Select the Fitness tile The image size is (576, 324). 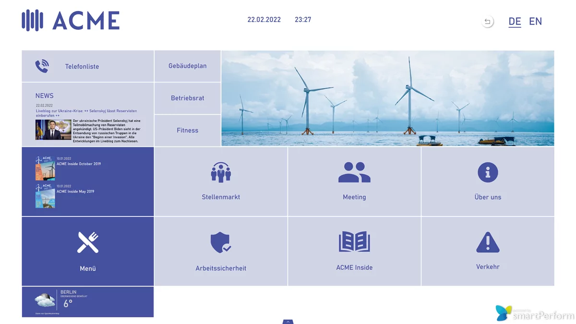click(188, 130)
